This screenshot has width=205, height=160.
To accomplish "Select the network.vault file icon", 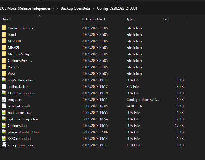I will pos(4,106).
